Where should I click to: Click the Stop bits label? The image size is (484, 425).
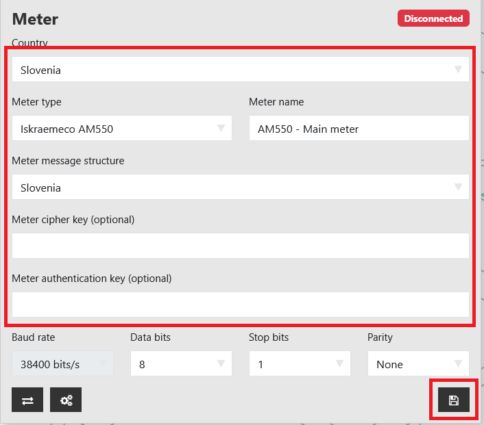(x=269, y=337)
